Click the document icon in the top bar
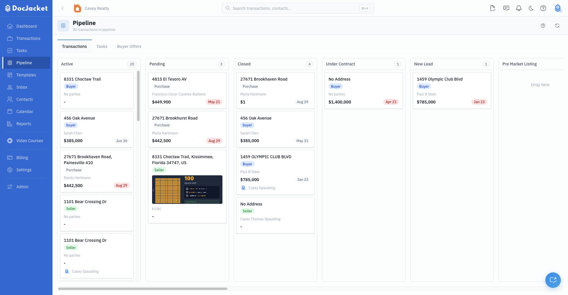The width and height of the screenshot is (568, 295). pyautogui.click(x=493, y=8)
